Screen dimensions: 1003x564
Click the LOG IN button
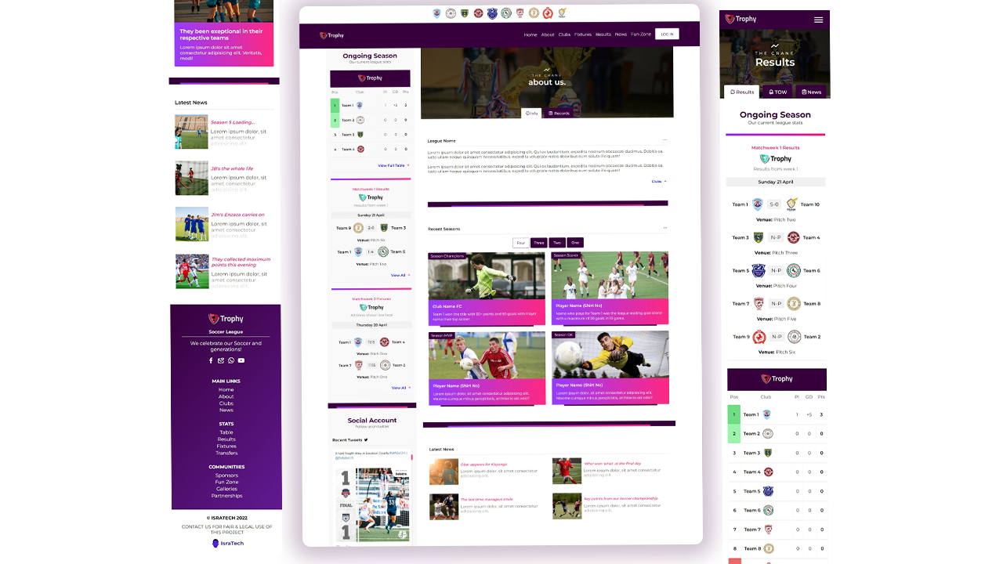[x=667, y=34]
